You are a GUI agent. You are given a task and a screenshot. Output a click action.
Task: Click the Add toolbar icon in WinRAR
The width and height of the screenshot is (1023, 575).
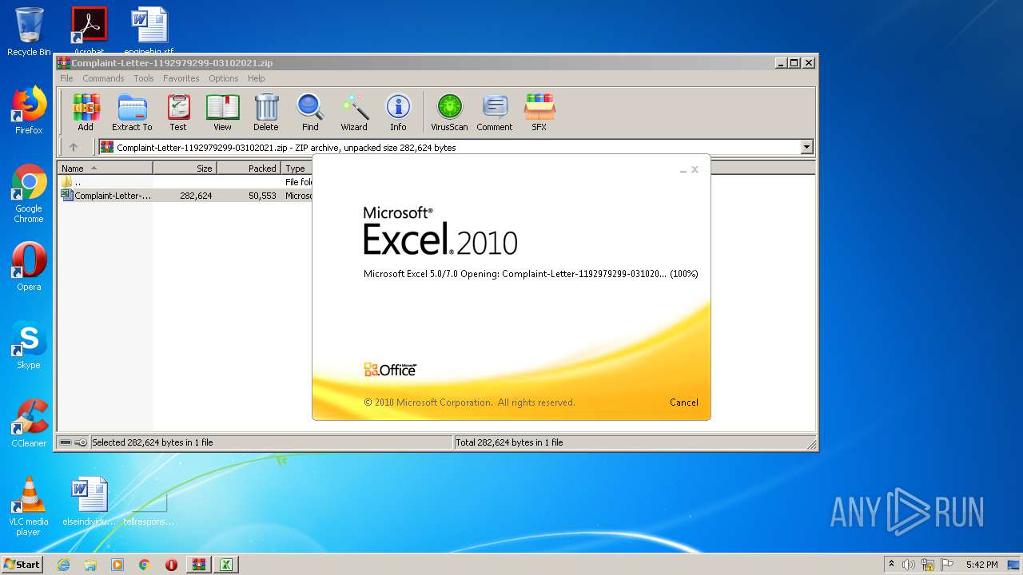(86, 112)
